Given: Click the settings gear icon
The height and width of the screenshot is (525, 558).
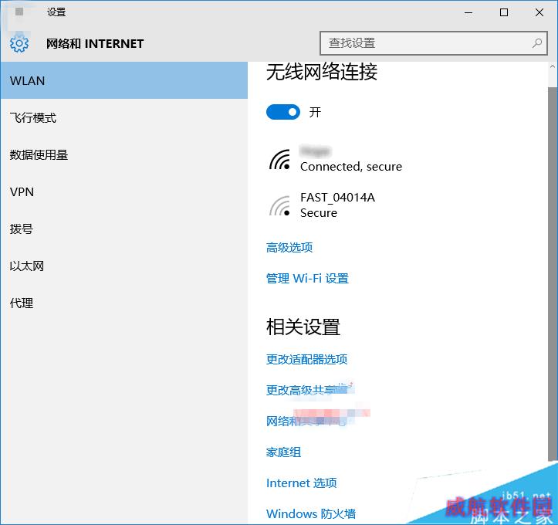Looking at the screenshot, I should coord(19,44).
